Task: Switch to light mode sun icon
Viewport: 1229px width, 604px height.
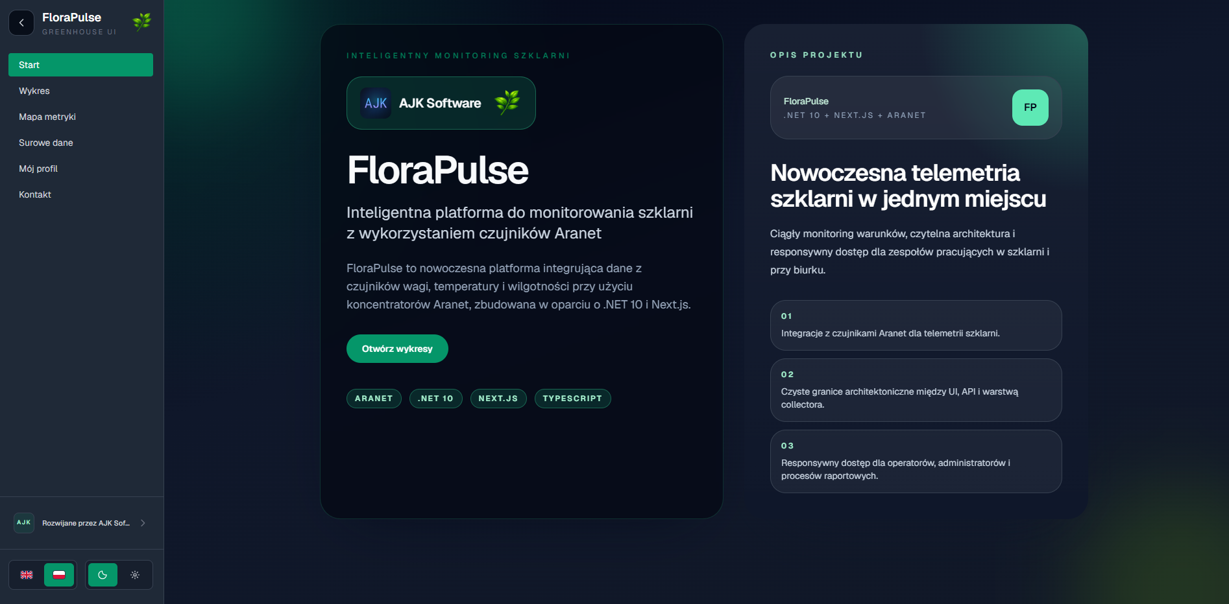Action: [x=135, y=575]
